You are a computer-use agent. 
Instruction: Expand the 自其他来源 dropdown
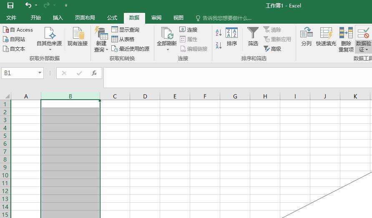(50, 50)
